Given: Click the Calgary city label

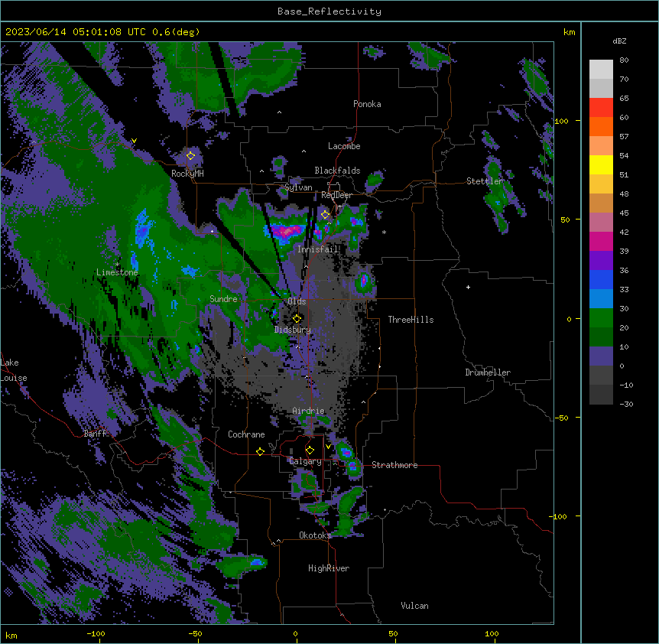Looking at the screenshot, I should click(x=305, y=461).
